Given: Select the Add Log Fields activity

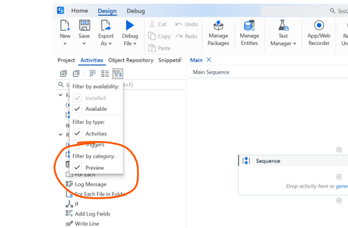Looking at the screenshot, I should tap(93, 214).
